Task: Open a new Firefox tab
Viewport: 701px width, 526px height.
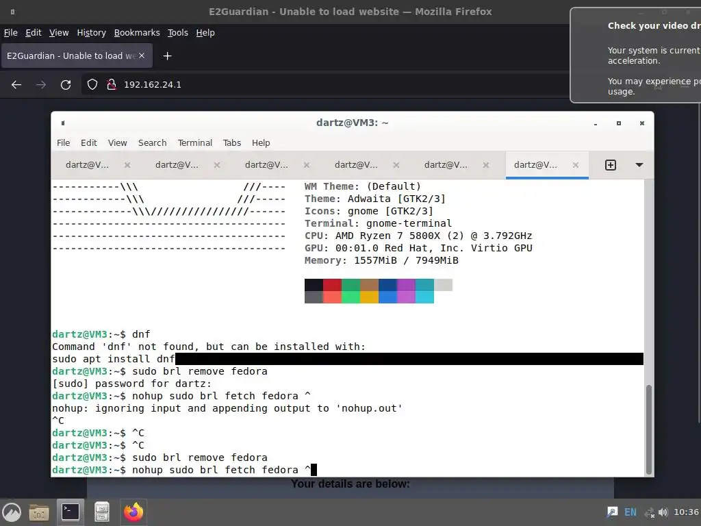Action: click(167, 56)
